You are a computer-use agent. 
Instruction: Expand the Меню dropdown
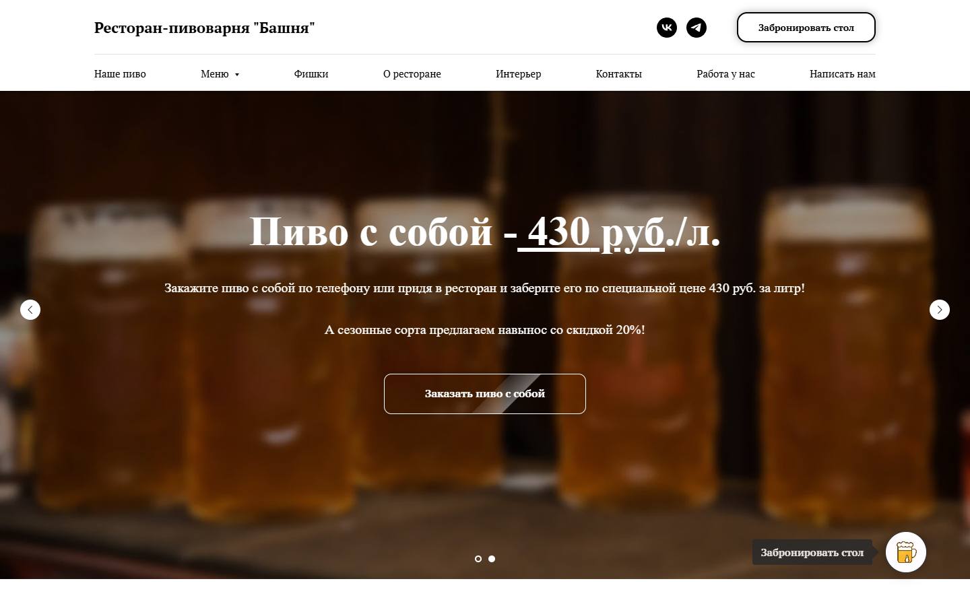tap(220, 74)
